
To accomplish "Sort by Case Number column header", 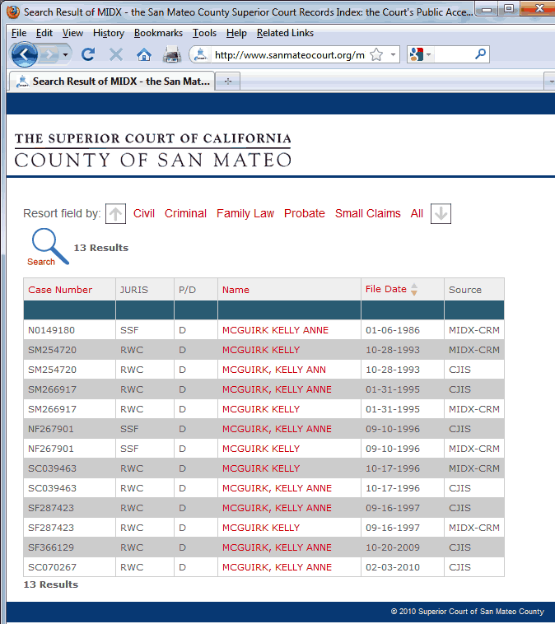I will pyautogui.click(x=60, y=290).
